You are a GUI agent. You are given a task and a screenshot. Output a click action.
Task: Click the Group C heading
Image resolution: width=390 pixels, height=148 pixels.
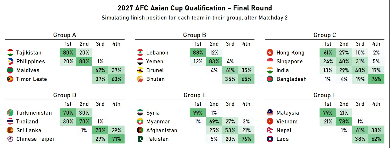[325, 35]
